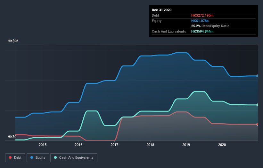Click the 2018 axis label

150,145
